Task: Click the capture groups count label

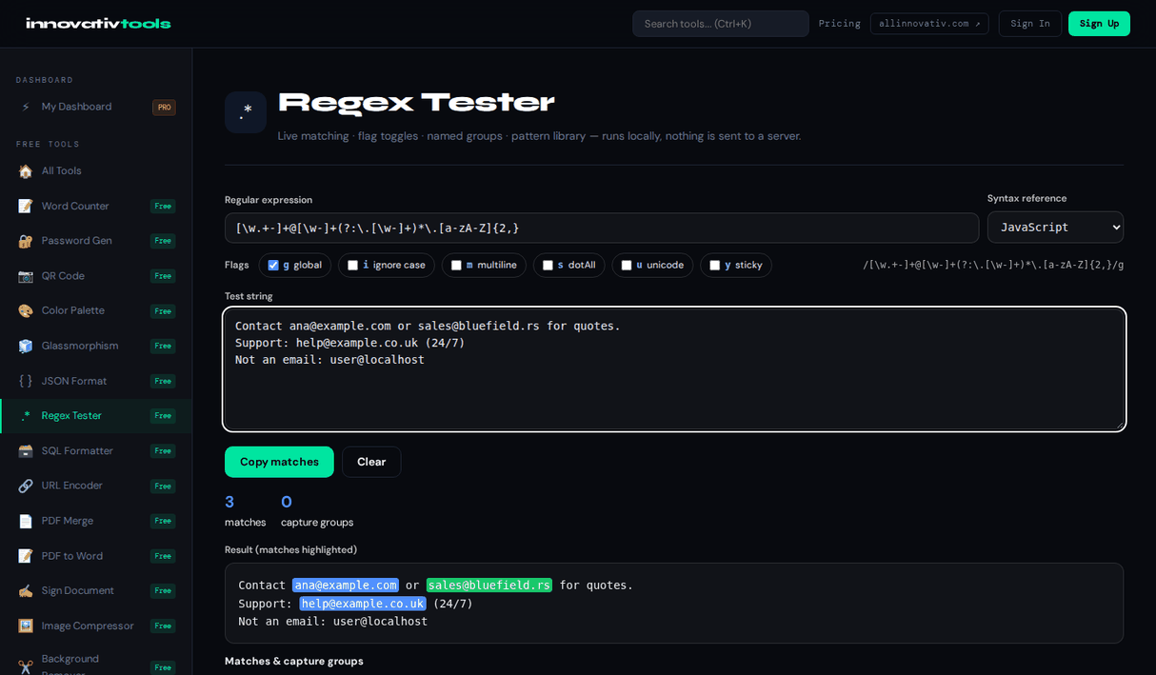Action: coord(317,523)
